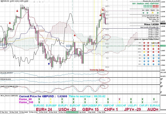Click the 1.6098 price tag on the chart
Screen dimensions: 166x114
click(68, 46)
